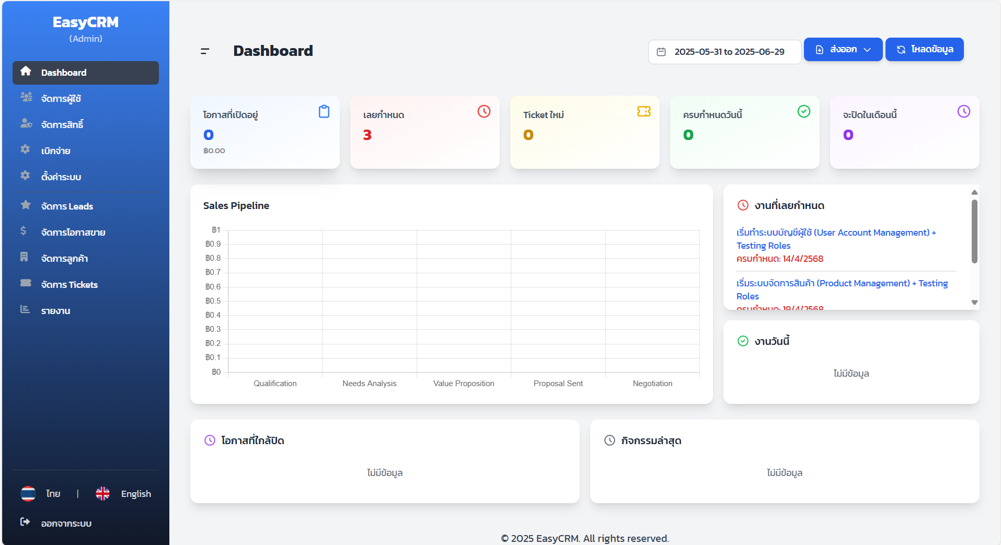Open the ส่งออก export dropdown
The height and width of the screenshot is (545, 1001).
coord(843,50)
